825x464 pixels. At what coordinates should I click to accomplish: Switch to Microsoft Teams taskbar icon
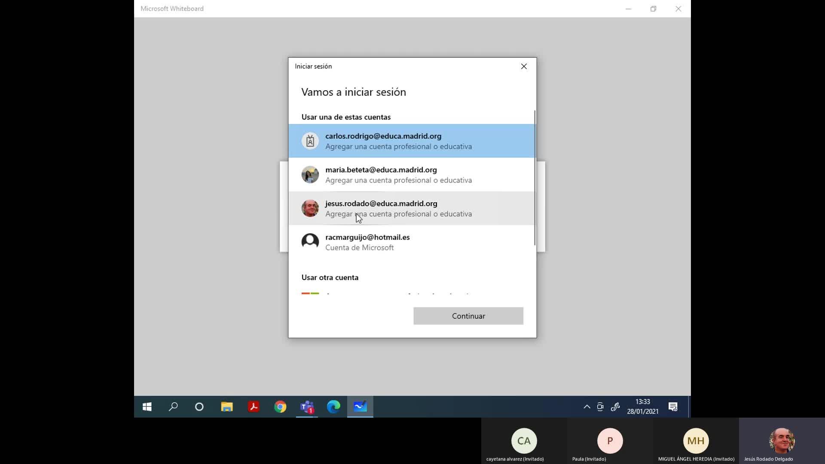(307, 407)
